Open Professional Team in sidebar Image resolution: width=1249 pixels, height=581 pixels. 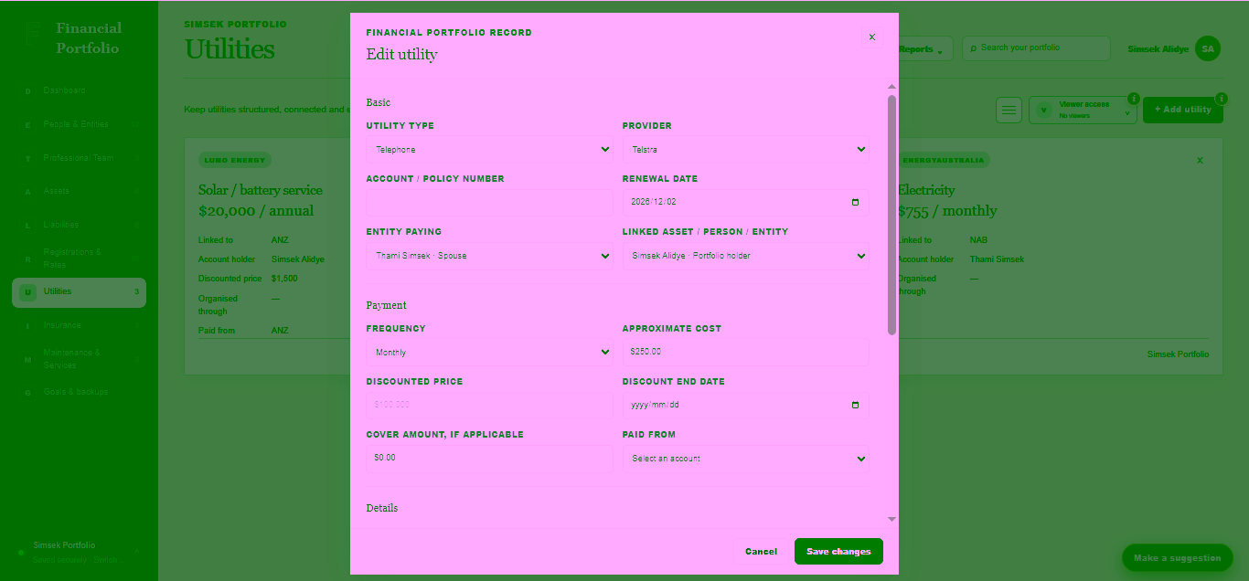[x=79, y=158]
